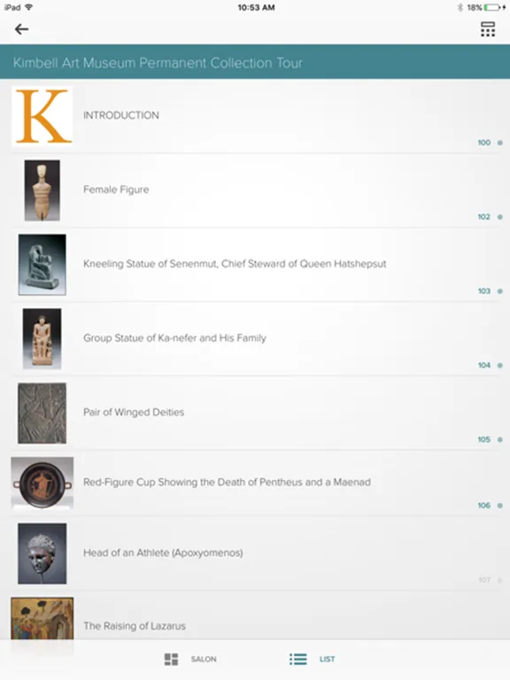Image resolution: width=510 pixels, height=680 pixels.
Task: Tap the Wi-Fi icon in status bar
Action: coord(29,7)
